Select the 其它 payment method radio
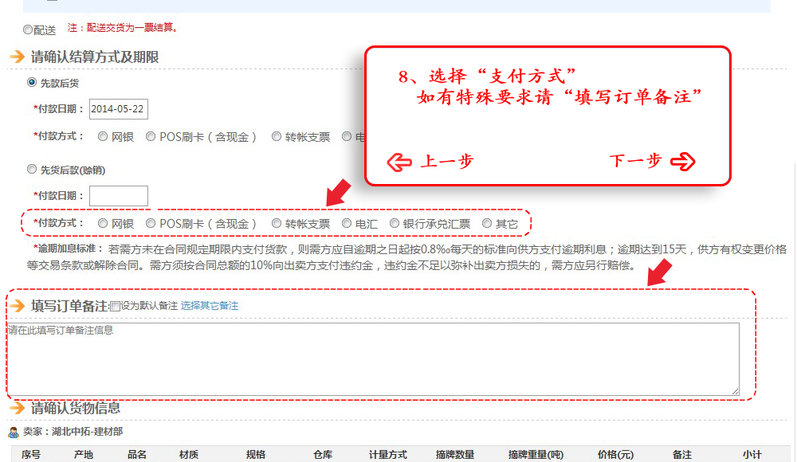The height and width of the screenshot is (462, 797). tap(487, 224)
